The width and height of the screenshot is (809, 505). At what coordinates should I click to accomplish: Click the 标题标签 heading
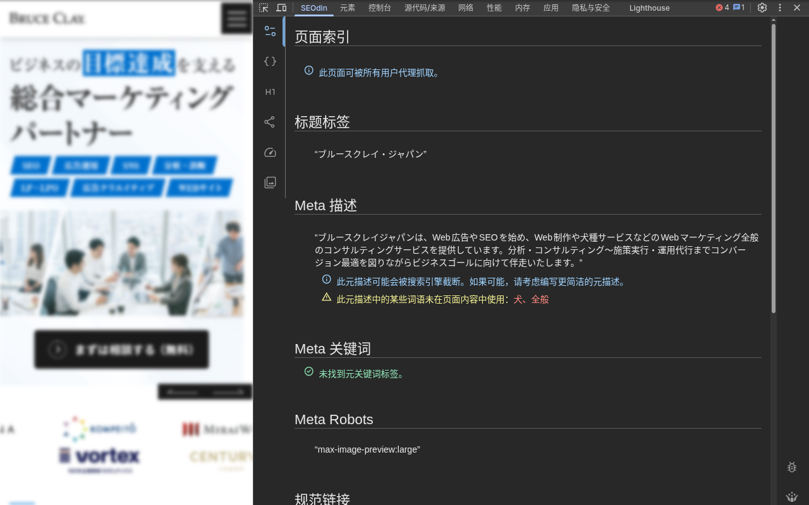coord(322,122)
